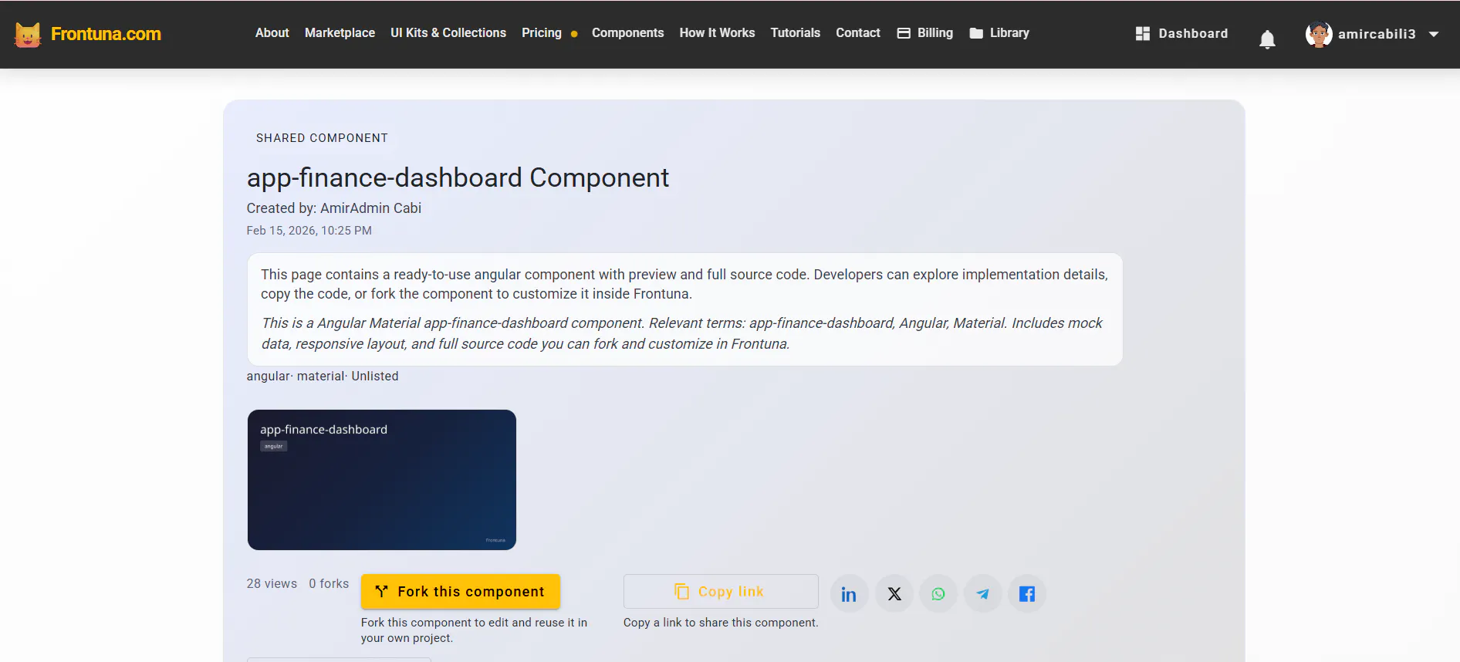Click the Frontuna cat logo icon

[x=28, y=34]
